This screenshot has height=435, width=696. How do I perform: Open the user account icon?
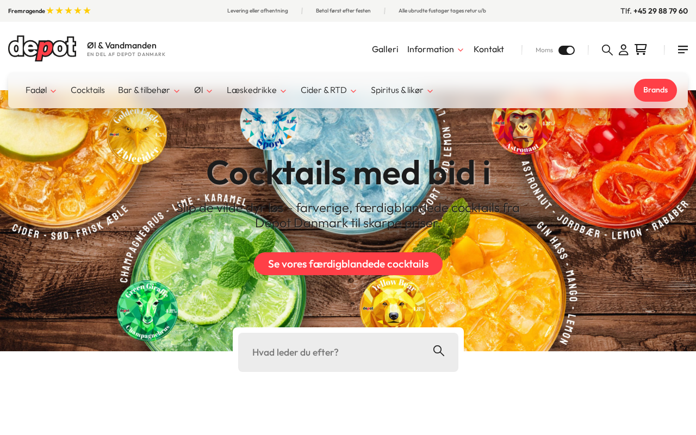[x=624, y=50]
